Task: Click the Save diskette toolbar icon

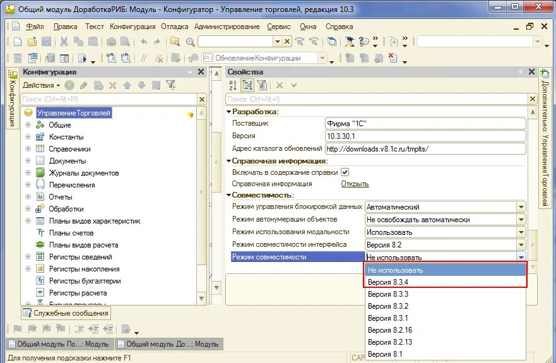Action: 47,42
